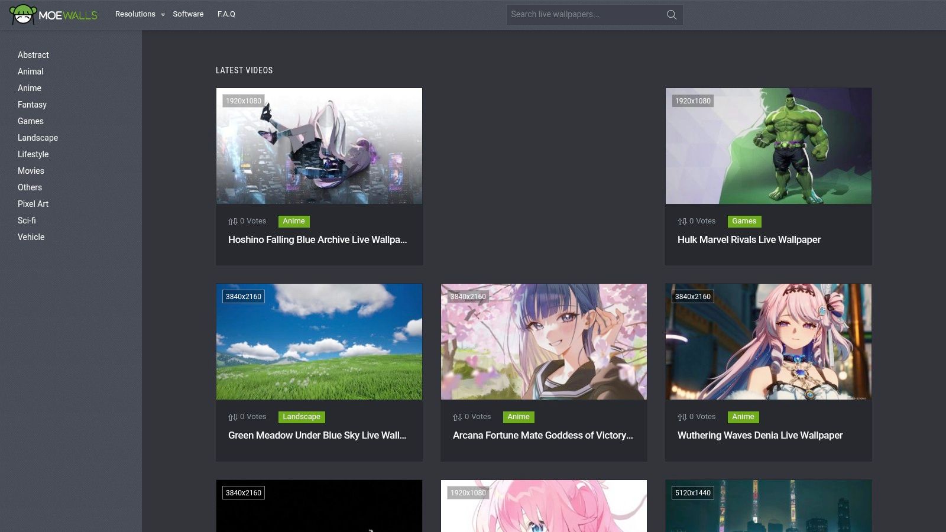Open Vehicle category in sidebar

pyautogui.click(x=31, y=237)
